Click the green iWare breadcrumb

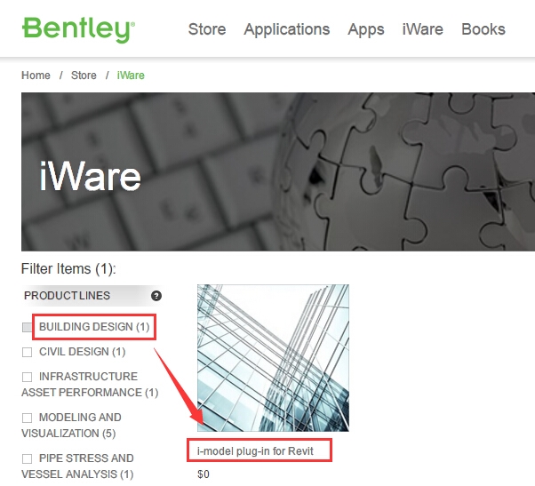(x=131, y=75)
